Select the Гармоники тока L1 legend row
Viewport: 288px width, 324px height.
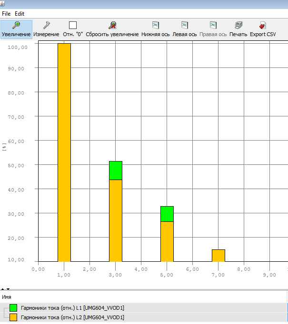71,308
